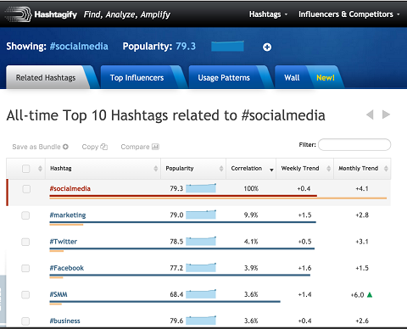Check the #socialmedia row checkbox
This screenshot has width=407, height=329.
26,189
